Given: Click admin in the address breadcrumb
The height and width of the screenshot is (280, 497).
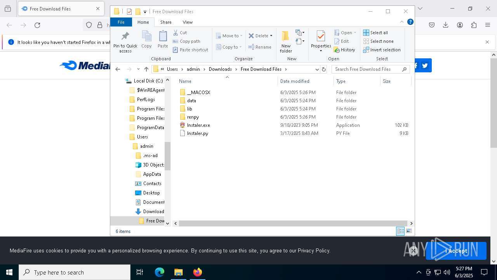Looking at the screenshot, I should 193,69.
